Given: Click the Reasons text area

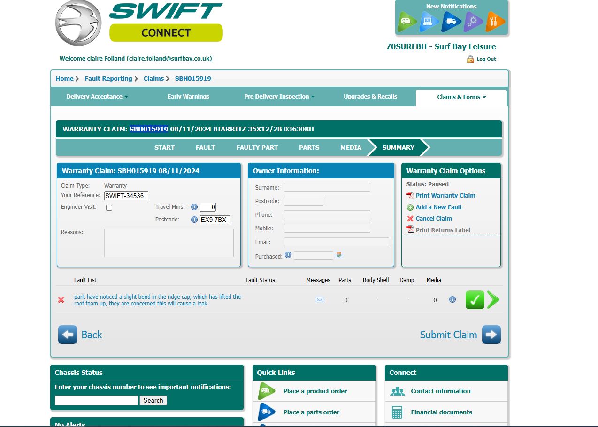Looking at the screenshot, I should (169, 243).
